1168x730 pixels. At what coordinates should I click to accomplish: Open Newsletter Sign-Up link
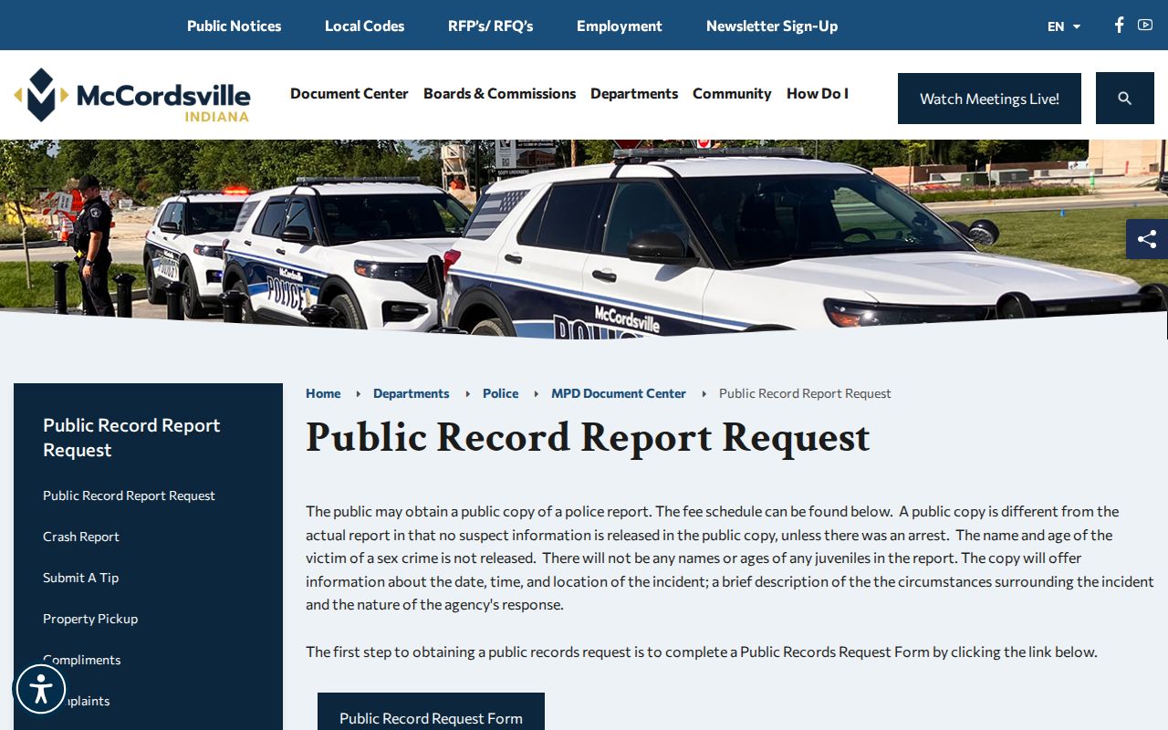point(772,26)
